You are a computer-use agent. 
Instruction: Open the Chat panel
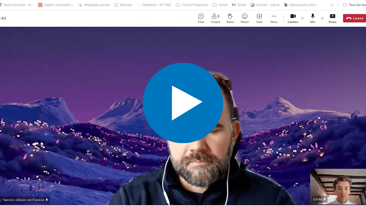[201, 18]
